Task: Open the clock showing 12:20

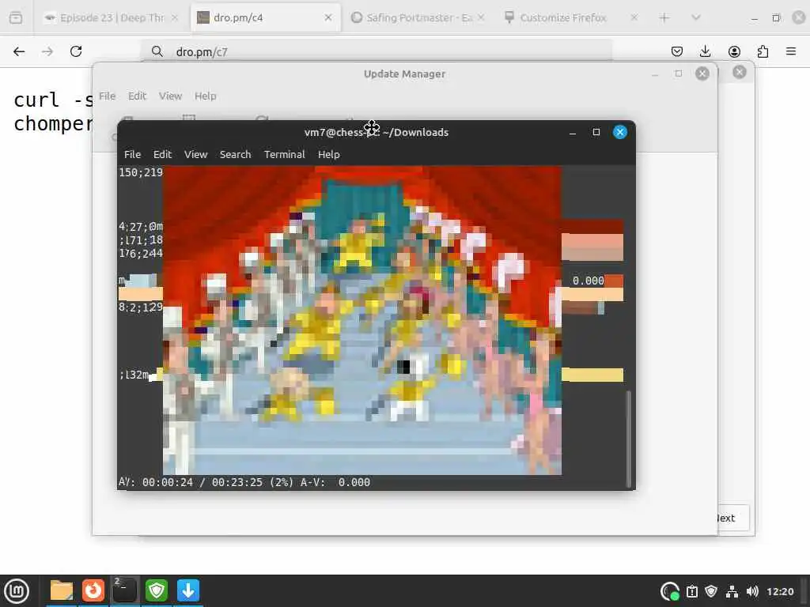Action: coord(780,591)
